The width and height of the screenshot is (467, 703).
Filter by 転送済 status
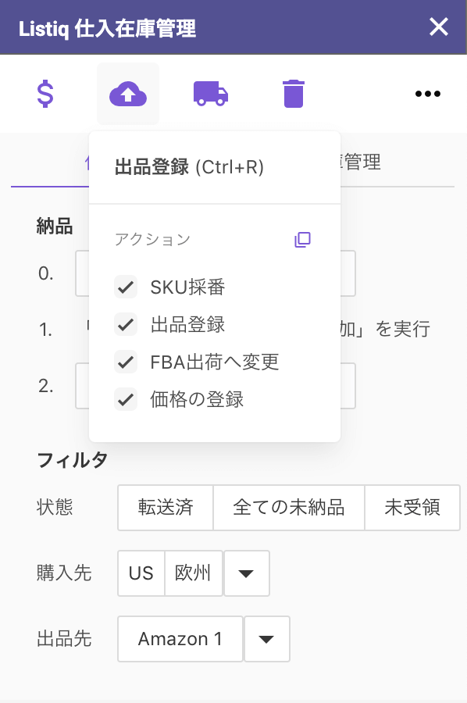(166, 508)
